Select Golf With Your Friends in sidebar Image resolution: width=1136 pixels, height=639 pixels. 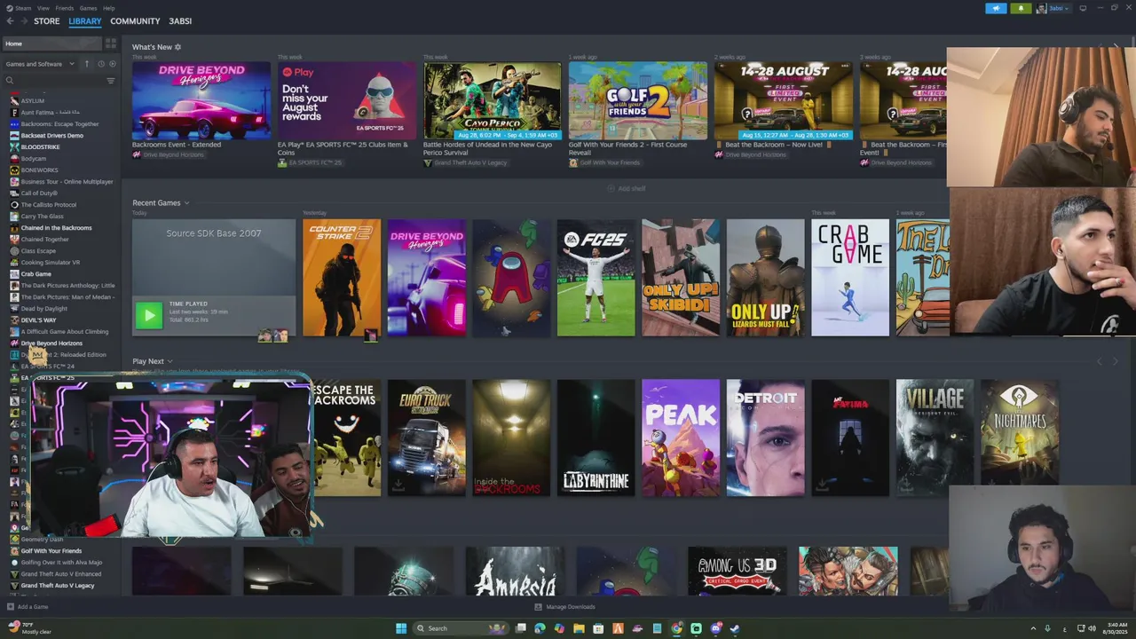[51, 551]
